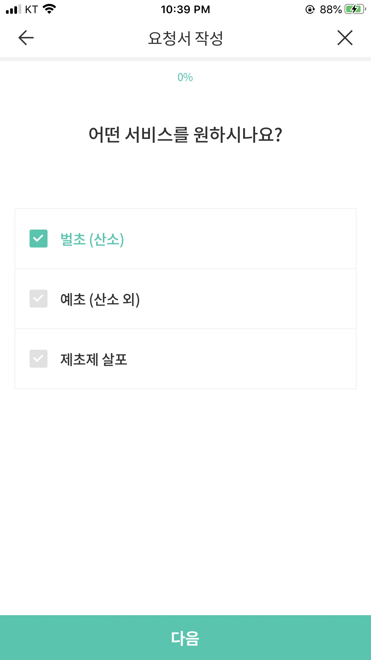Viewport: 371px width, 660px height.
Task: Close the request form with X
Action: point(345,38)
